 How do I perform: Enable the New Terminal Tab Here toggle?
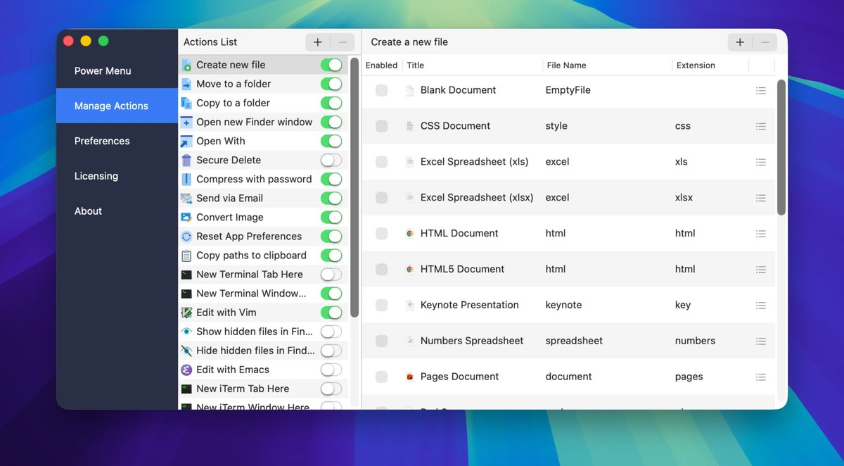coord(331,275)
